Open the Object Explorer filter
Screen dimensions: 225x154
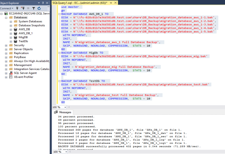[34, 8]
